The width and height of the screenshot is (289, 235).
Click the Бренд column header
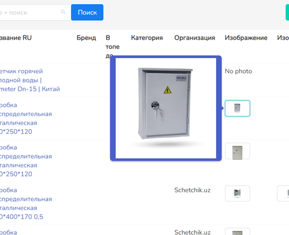86,38
